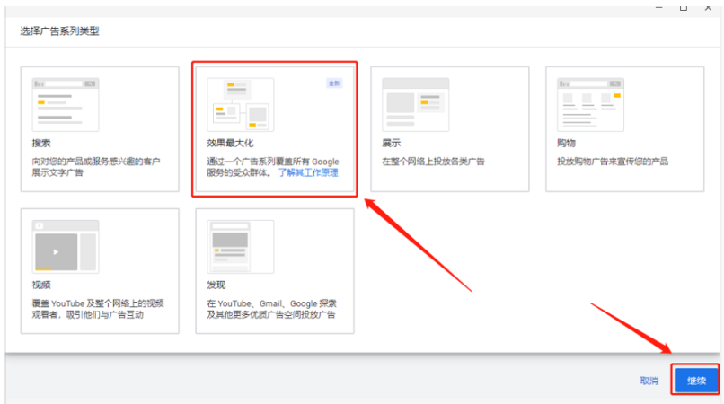The width and height of the screenshot is (724, 404).
Task: Click the 购物 card title
Action: point(566,143)
